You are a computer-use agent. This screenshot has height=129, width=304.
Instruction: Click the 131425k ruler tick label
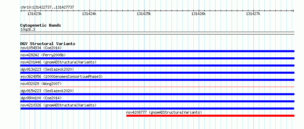tap(144, 14)
